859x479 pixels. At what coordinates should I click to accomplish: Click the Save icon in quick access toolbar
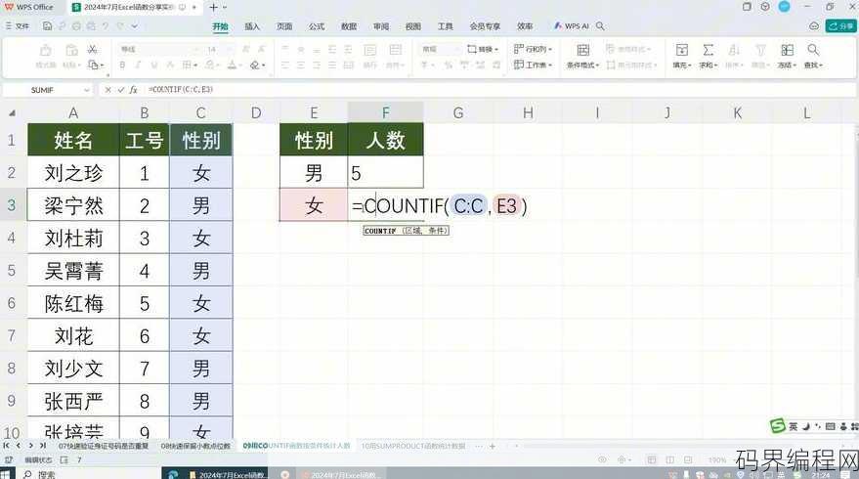[47, 25]
